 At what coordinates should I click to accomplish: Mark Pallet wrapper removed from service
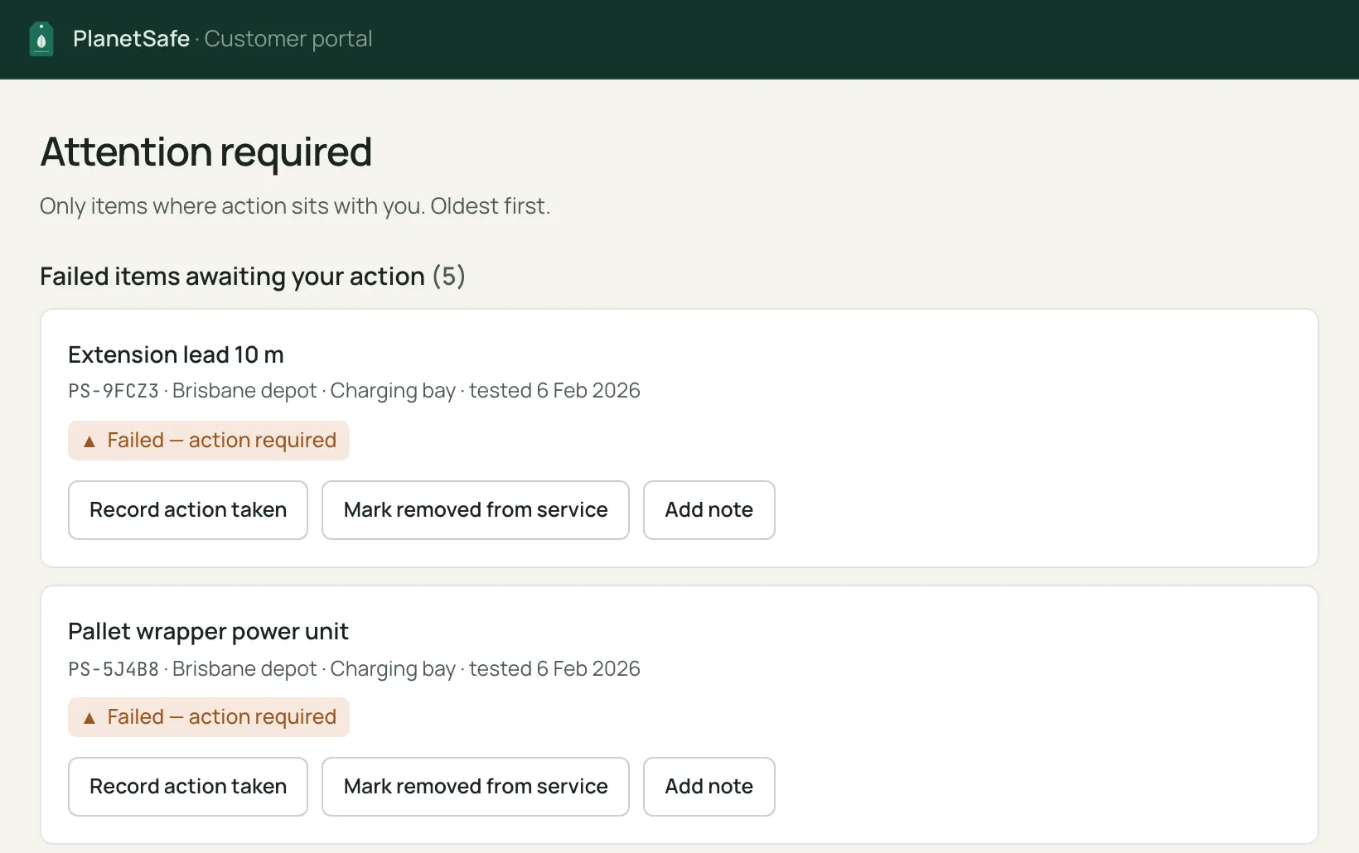point(476,787)
